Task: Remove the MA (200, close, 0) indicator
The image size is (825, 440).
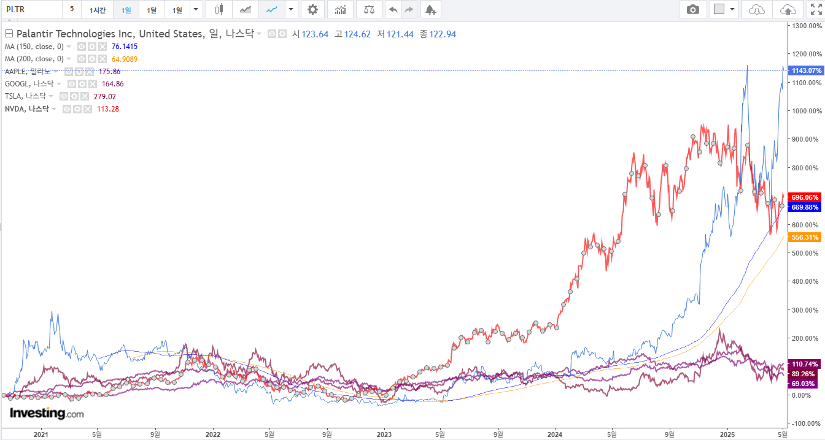Action: 102,59
